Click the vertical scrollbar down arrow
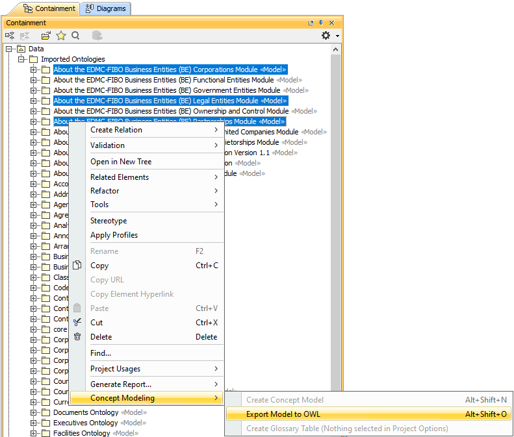 (336, 432)
